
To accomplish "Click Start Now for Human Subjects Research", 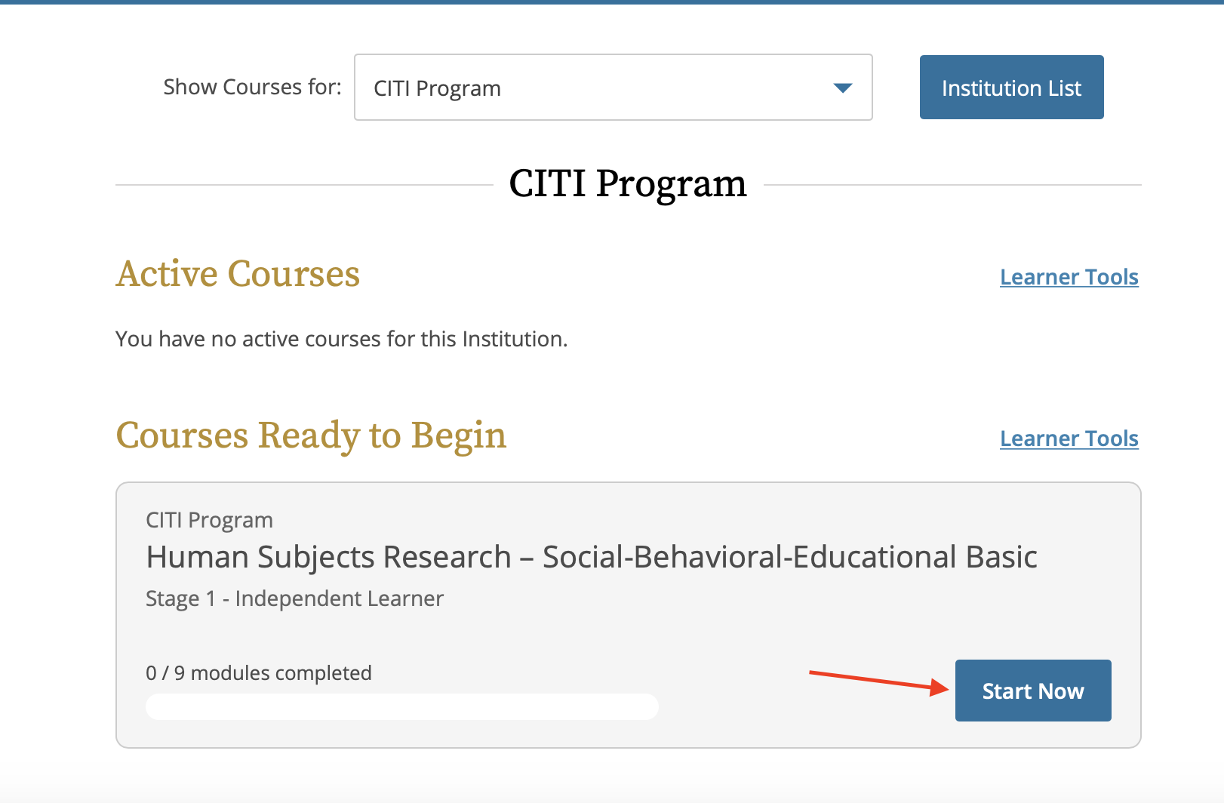I will tap(1032, 691).
